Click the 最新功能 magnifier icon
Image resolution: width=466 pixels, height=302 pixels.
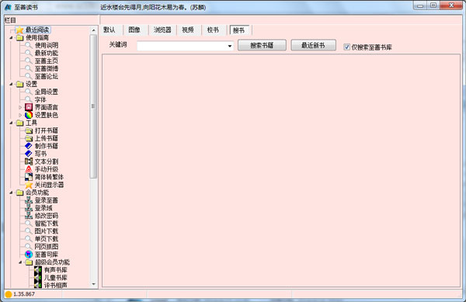click(28, 53)
